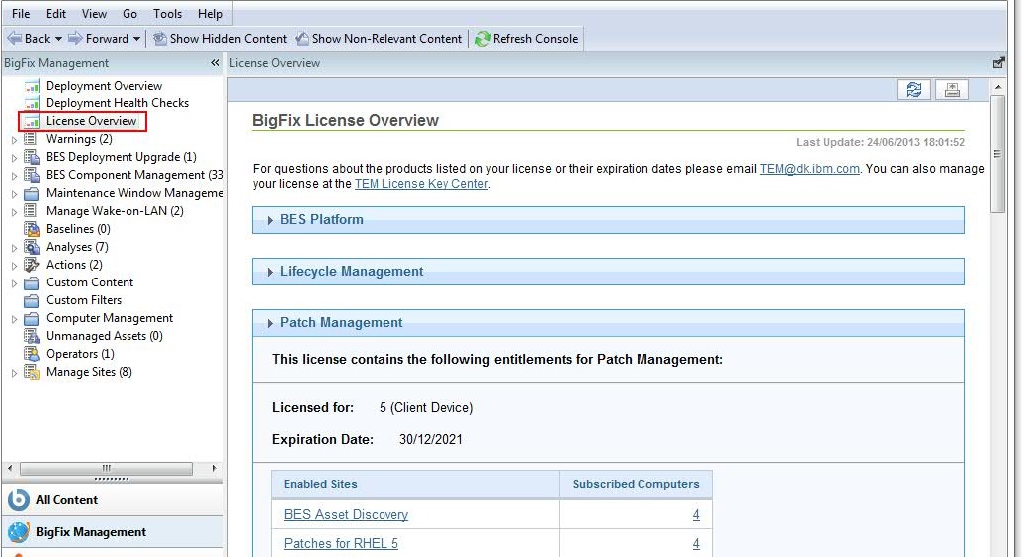Open the BES Asset Discovery site link
The width and height of the screenshot is (1025, 557).
[346, 514]
